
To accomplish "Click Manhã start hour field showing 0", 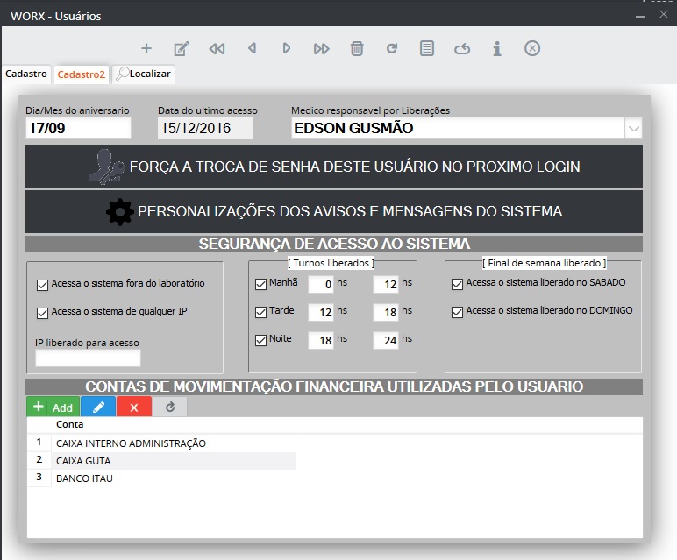I will point(321,284).
